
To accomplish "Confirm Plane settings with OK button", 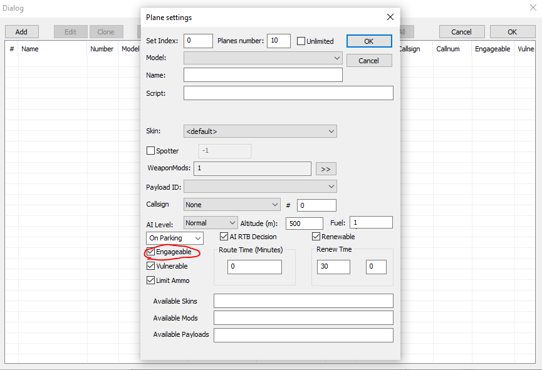I will (x=368, y=41).
